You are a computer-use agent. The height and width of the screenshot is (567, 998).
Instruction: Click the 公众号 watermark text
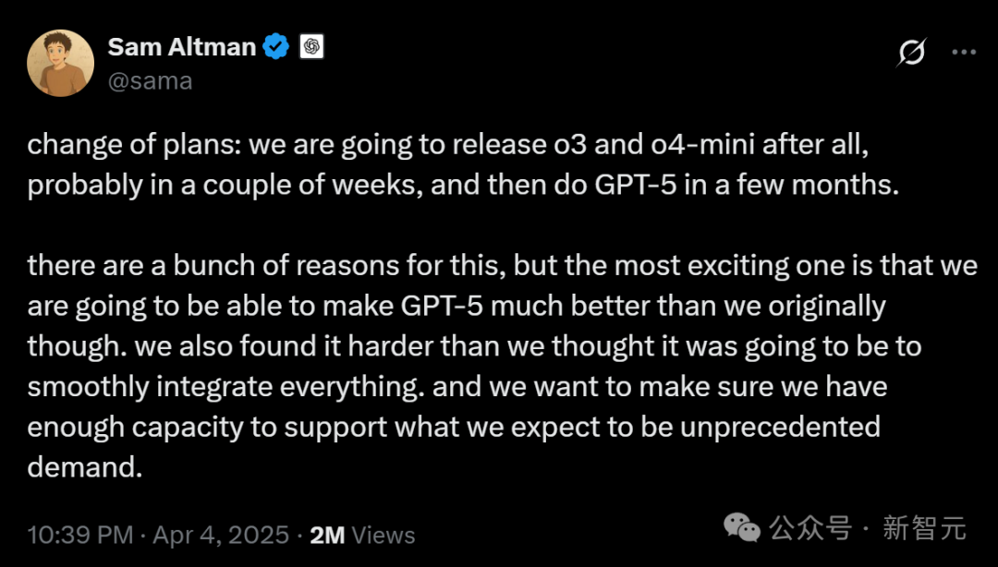pyautogui.click(x=810, y=528)
